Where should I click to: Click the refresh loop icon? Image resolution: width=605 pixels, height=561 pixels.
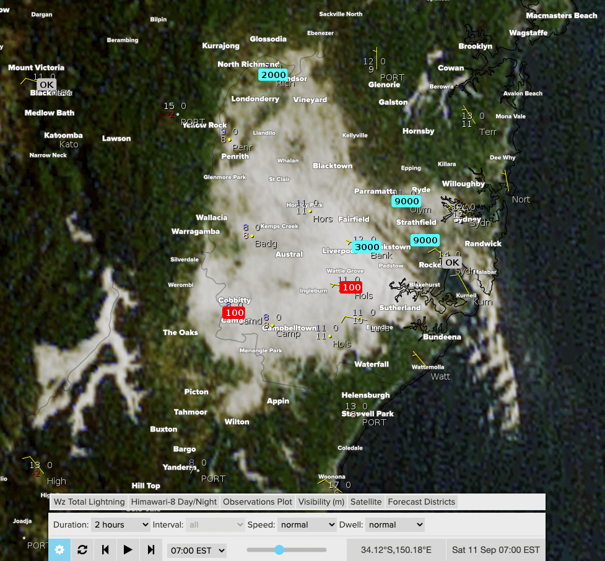click(x=82, y=549)
